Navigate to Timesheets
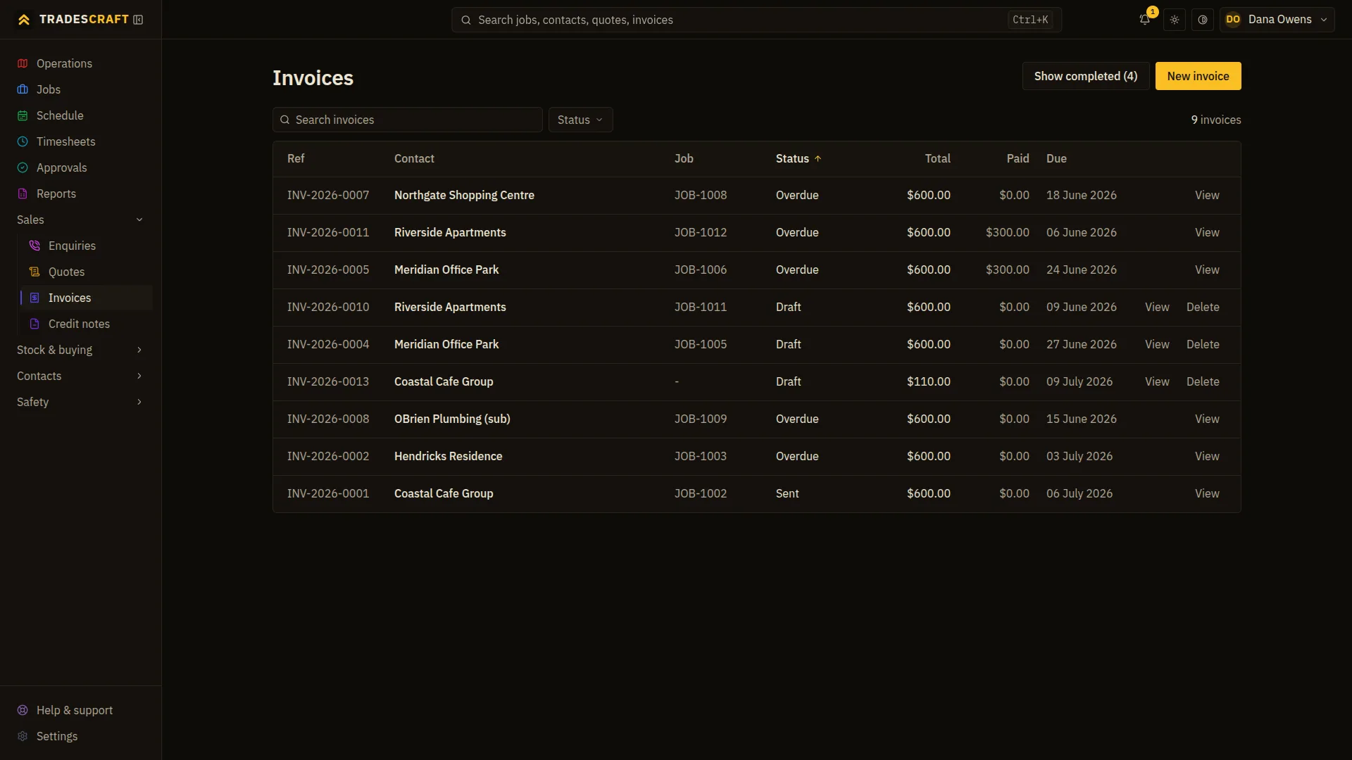 [80, 141]
